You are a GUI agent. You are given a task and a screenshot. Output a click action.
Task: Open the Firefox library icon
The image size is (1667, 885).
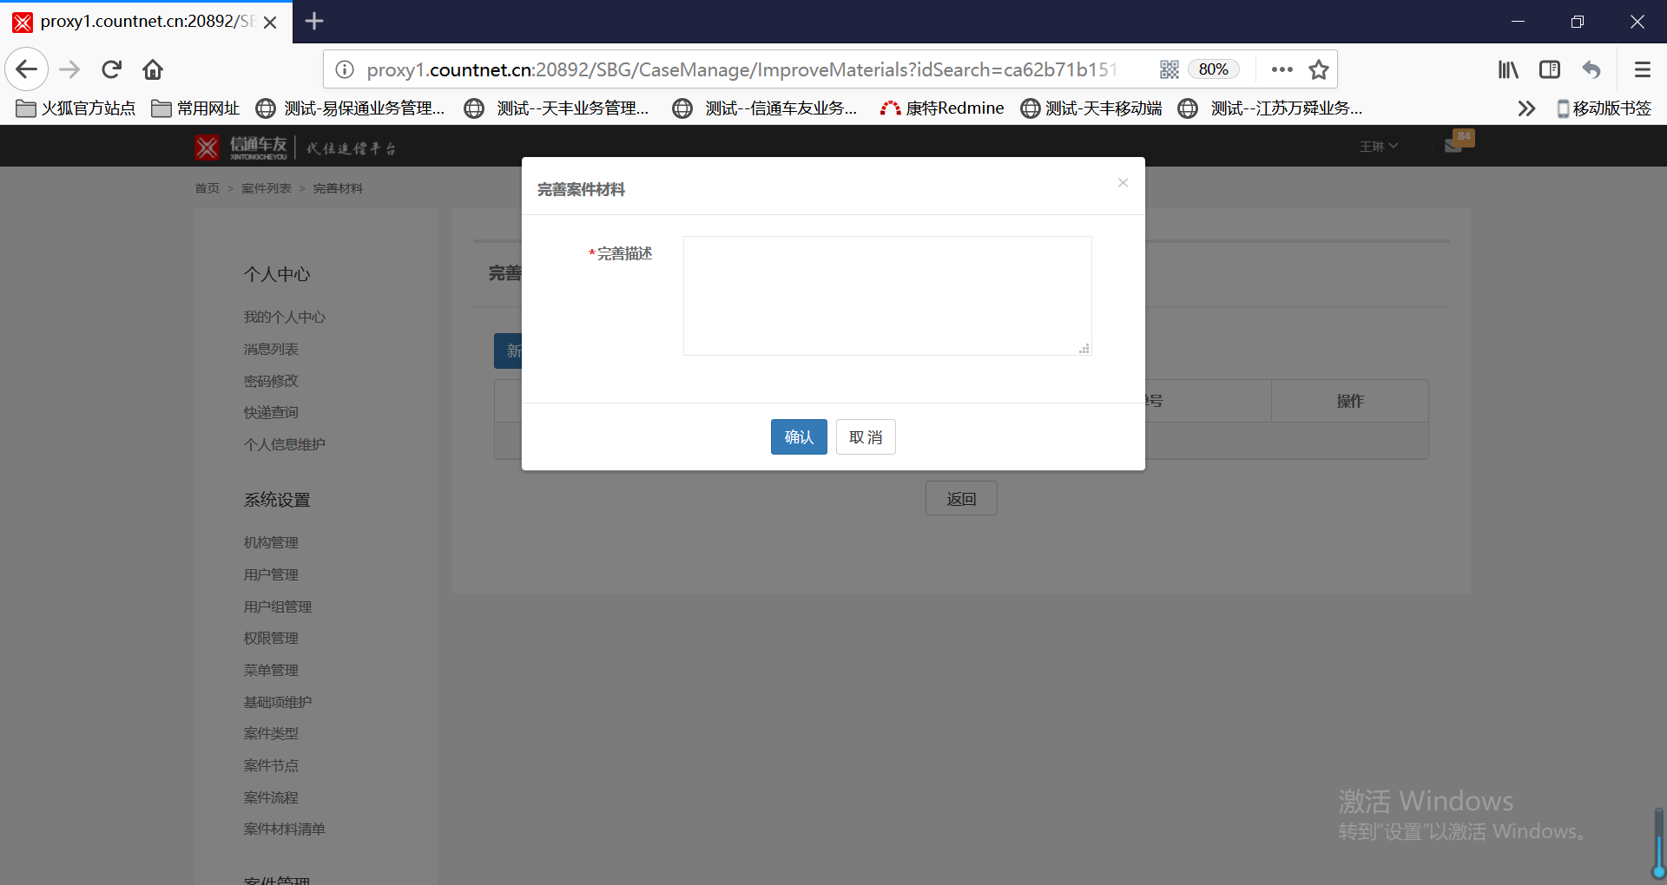[x=1508, y=69]
